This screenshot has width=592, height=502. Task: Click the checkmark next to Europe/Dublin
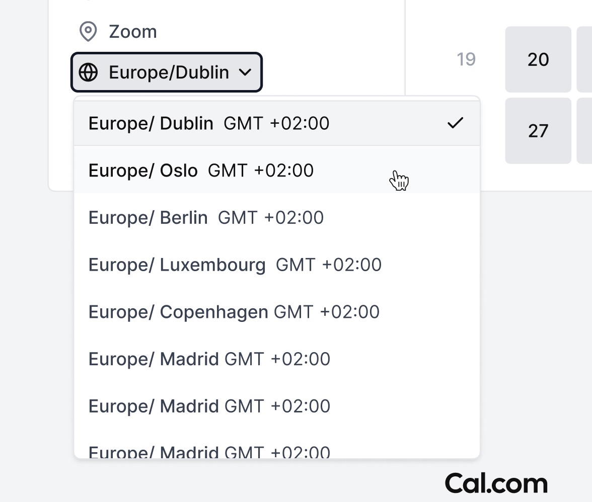coord(455,122)
